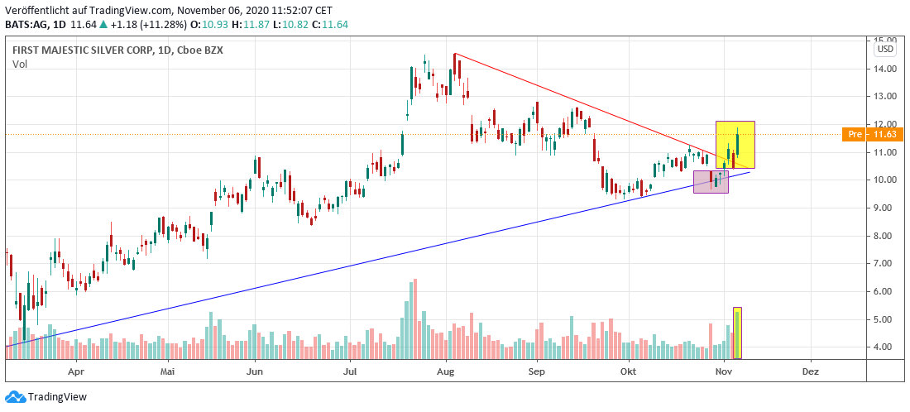Image resolution: width=910 pixels, height=412 pixels.
Task: Click the Mai label on time axis
Action: click(167, 371)
